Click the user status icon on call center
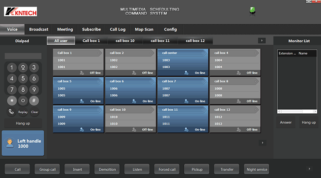Viewport: 321px width, 178px height. 186,73
